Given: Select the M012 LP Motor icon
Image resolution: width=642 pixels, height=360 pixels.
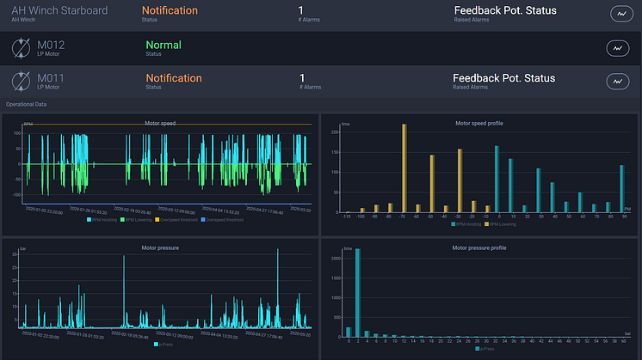Looking at the screenshot, I should [x=21, y=48].
